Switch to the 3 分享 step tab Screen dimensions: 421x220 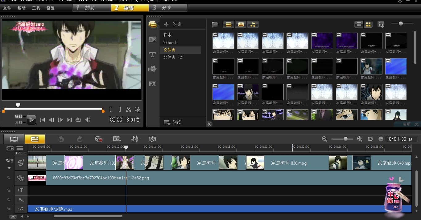click(x=167, y=8)
